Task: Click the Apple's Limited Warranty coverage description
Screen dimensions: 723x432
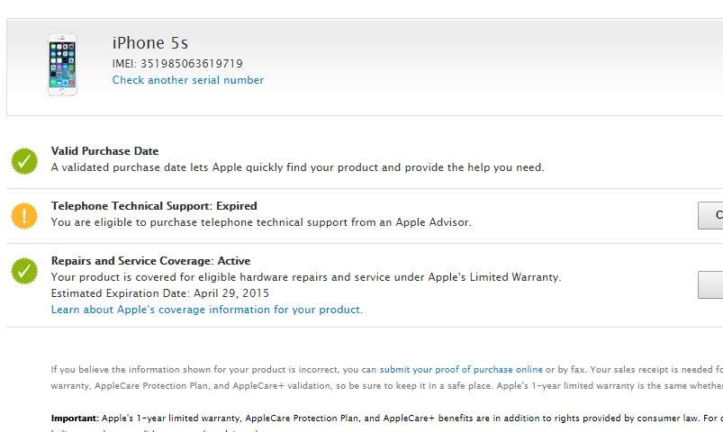Action: tap(305, 277)
